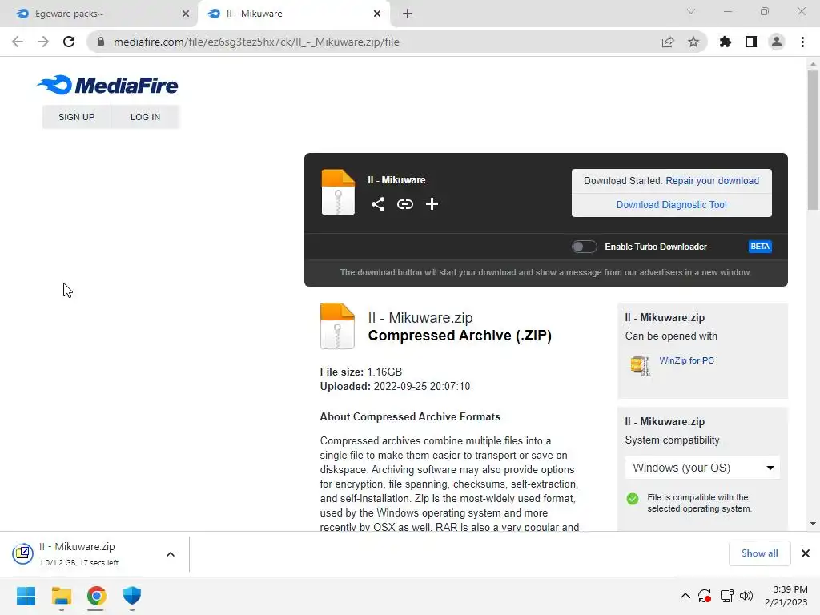Click the sync update tray icon
Viewport: 820px width, 615px height.
[x=705, y=596]
